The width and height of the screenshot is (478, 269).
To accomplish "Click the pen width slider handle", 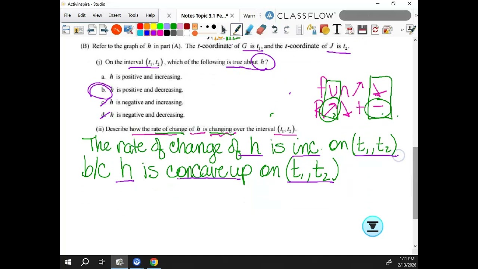I will [x=195, y=33].
